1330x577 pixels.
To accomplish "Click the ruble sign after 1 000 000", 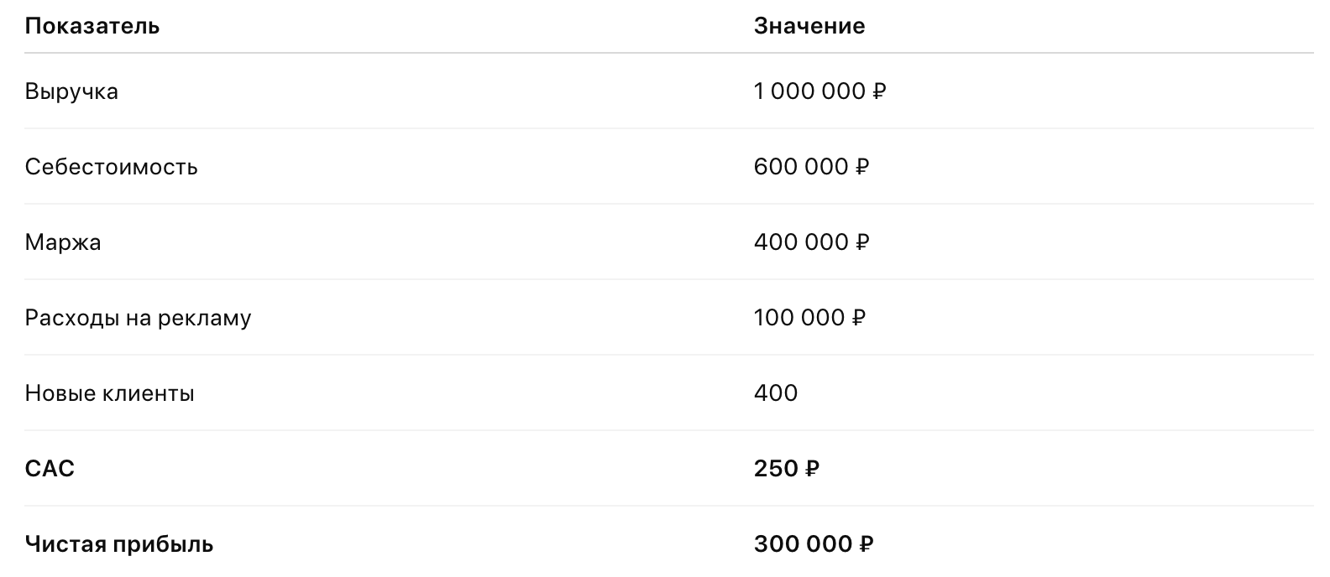I will pyautogui.click(x=880, y=91).
